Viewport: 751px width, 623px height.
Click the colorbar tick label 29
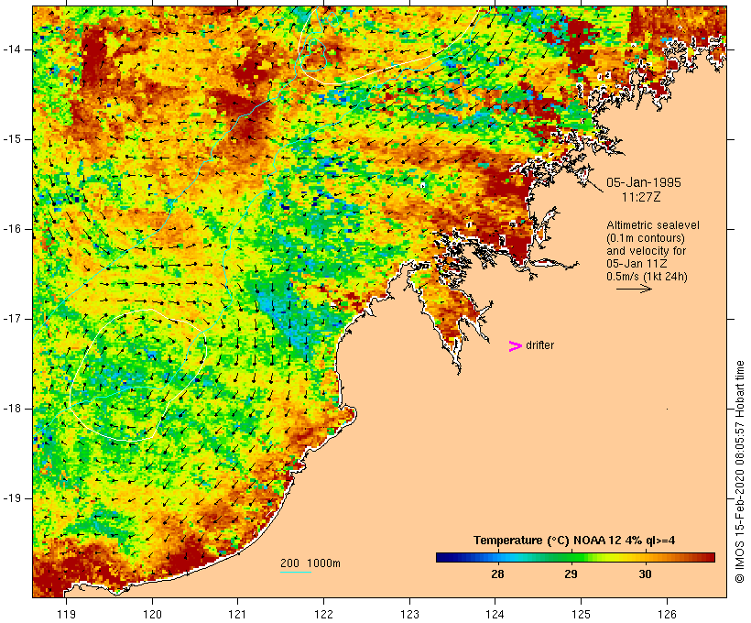571,574
